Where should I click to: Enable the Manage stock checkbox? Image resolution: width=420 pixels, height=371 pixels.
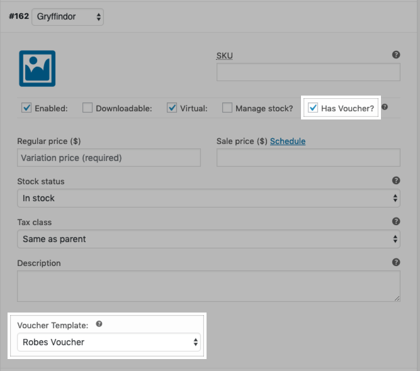point(227,108)
